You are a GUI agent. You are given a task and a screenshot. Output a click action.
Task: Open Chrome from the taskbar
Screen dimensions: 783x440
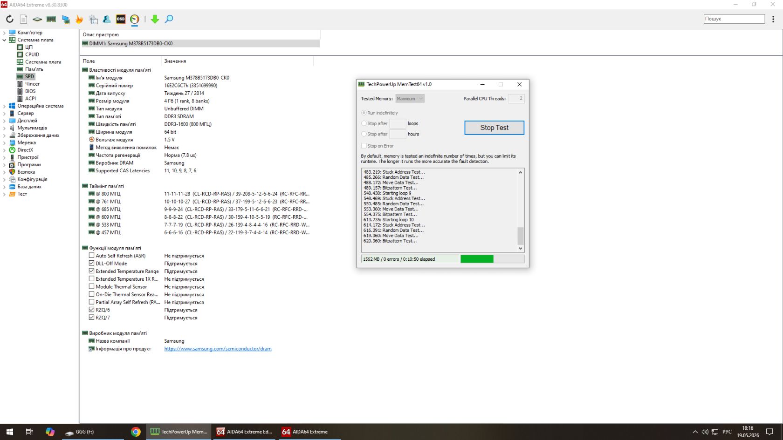136,432
